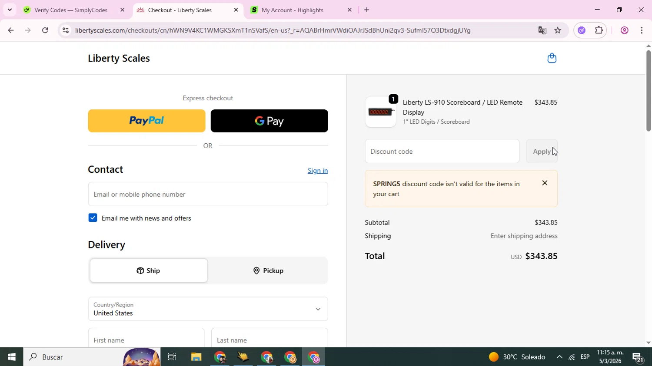Select the Pickup delivery option
The width and height of the screenshot is (652, 366).
268,270
